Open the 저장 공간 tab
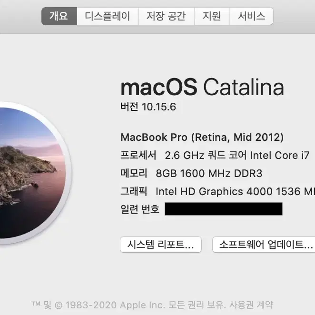The height and width of the screenshot is (315, 315). click(x=167, y=16)
